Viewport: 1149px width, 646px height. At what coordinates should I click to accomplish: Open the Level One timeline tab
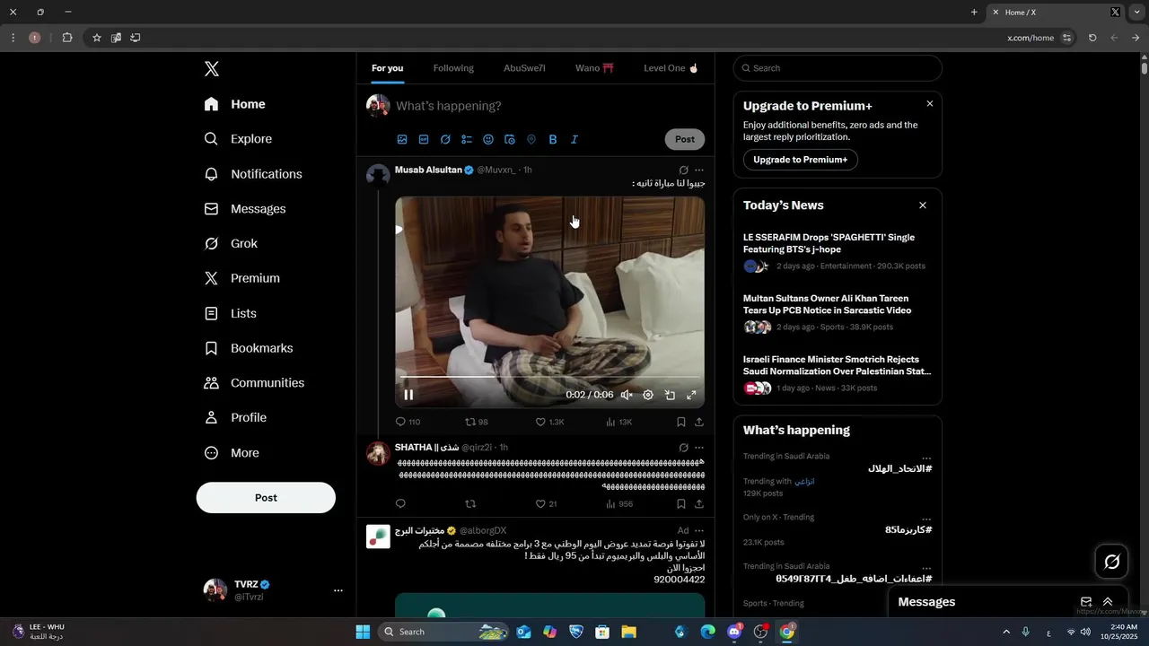(671, 68)
